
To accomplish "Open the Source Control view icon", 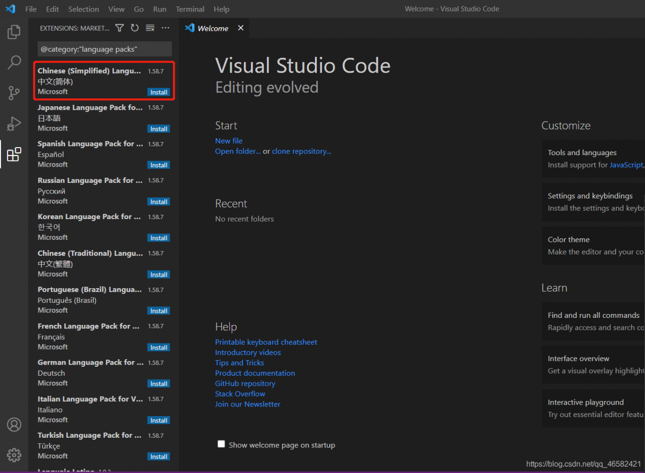I will coord(14,93).
